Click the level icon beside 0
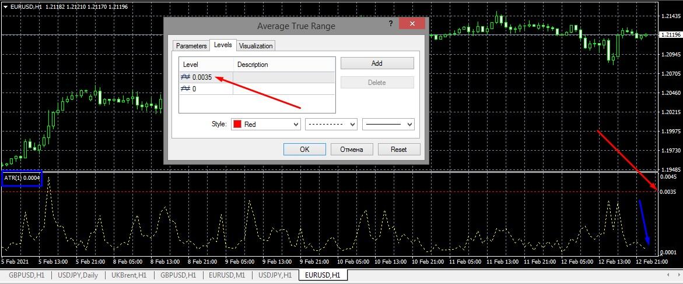Screen dimensions: 683x284 pyautogui.click(x=185, y=88)
